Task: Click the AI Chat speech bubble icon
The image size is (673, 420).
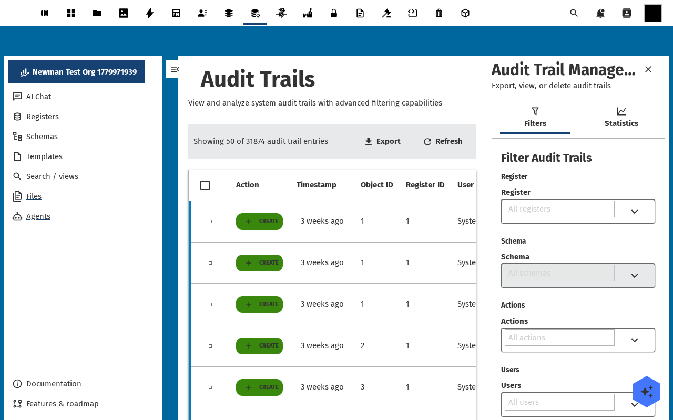Action: [x=17, y=97]
